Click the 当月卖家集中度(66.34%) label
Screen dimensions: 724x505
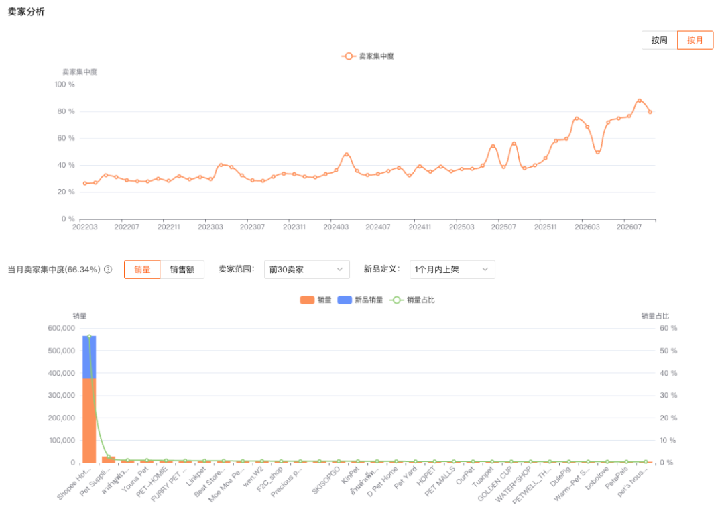coord(54,270)
